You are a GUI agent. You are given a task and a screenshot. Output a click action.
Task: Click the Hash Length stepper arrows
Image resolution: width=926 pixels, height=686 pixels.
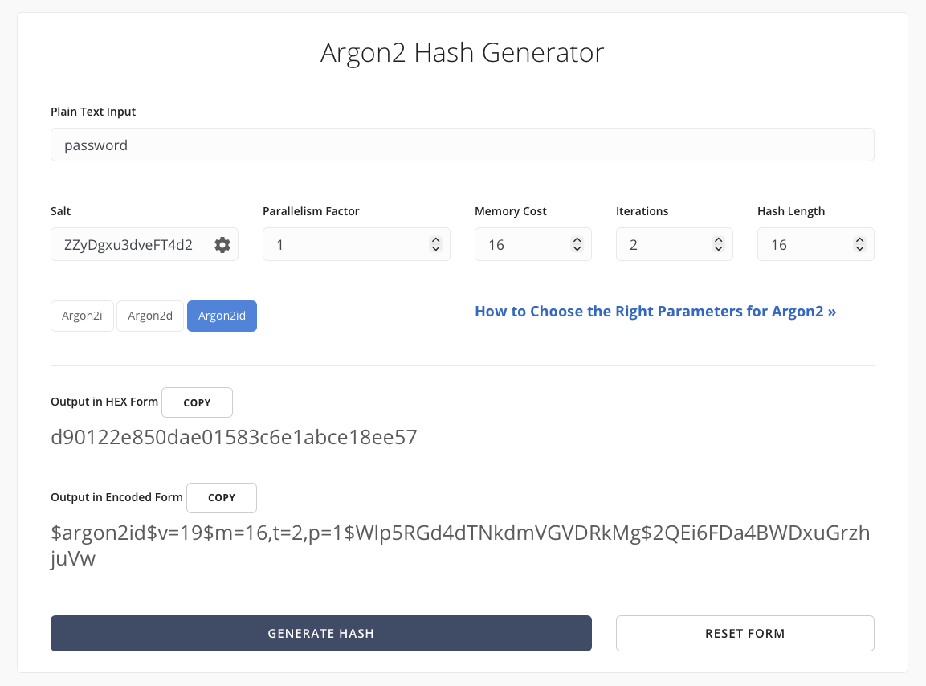click(x=859, y=244)
